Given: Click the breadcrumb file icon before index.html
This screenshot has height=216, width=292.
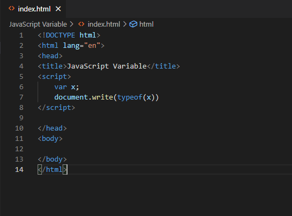Looking at the screenshot, I should tap(81, 24).
